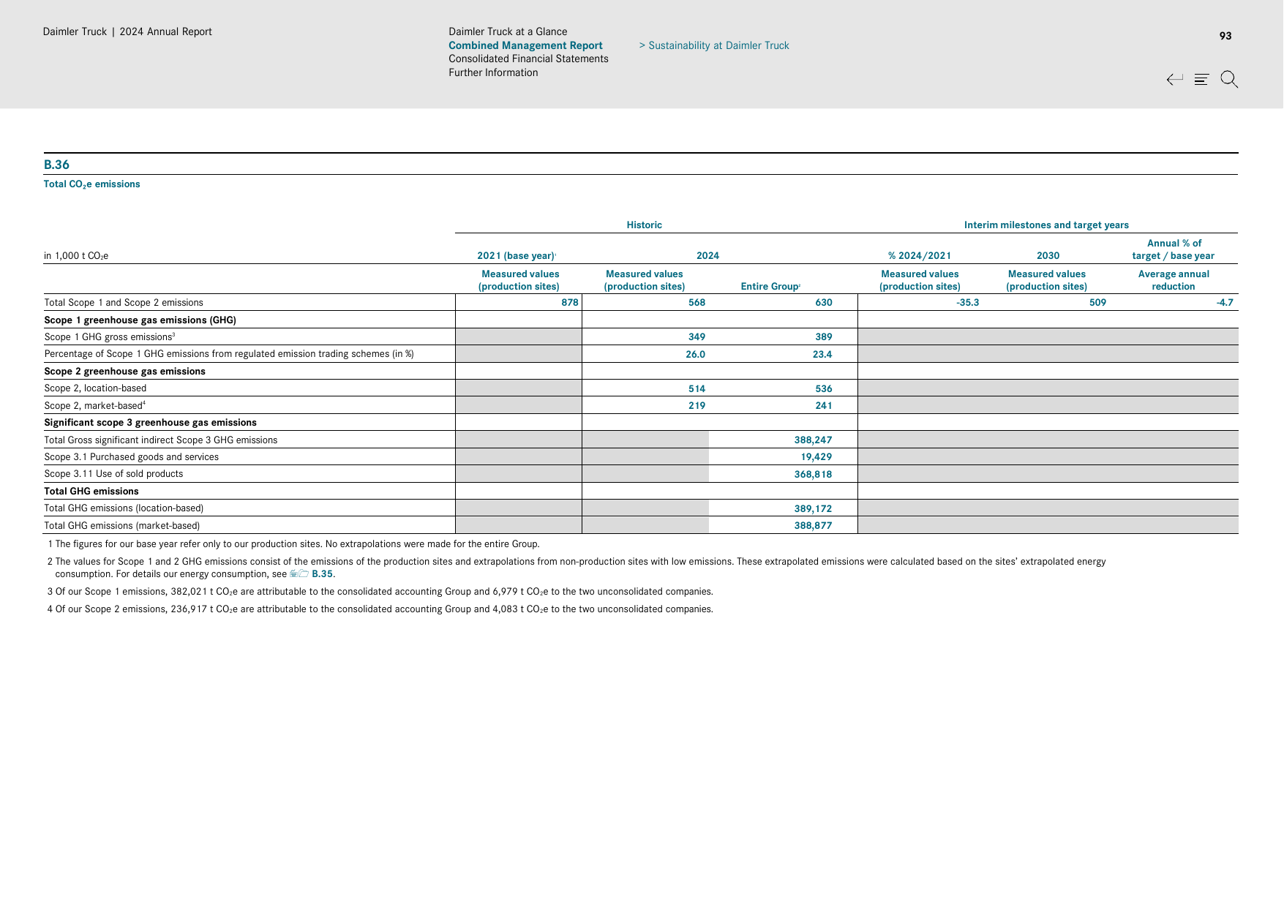
Task: Select the Scope 3 total value 388,247
Action: click(813, 440)
